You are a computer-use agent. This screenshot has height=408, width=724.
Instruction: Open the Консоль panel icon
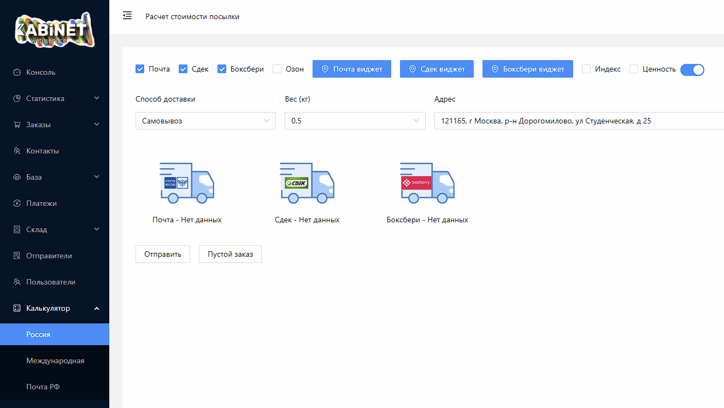(16, 72)
